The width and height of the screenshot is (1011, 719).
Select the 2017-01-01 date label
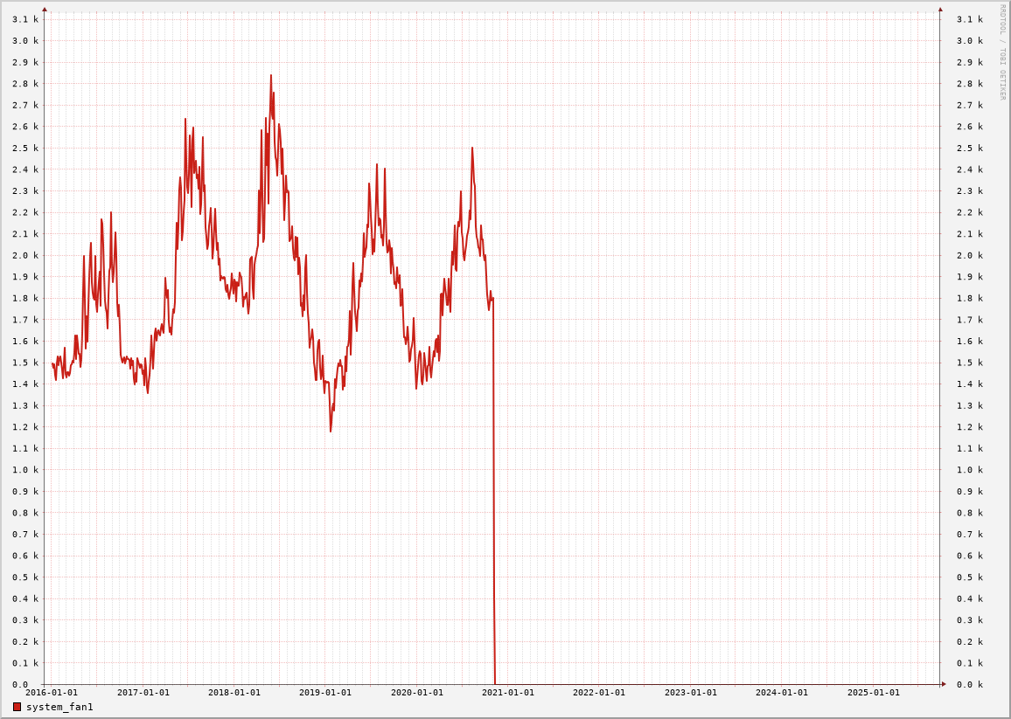pos(143,693)
